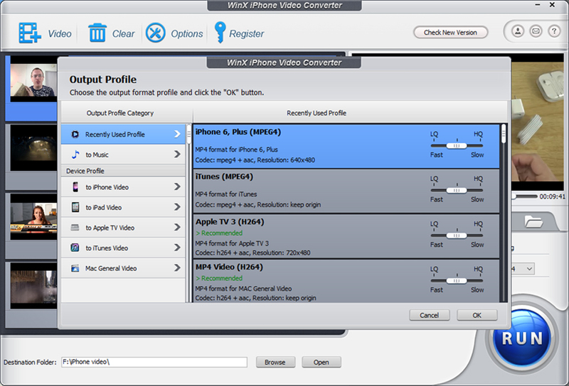The image size is (569, 386).
Task: Click the to iTunes Video icon
Action: coord(75,248)
